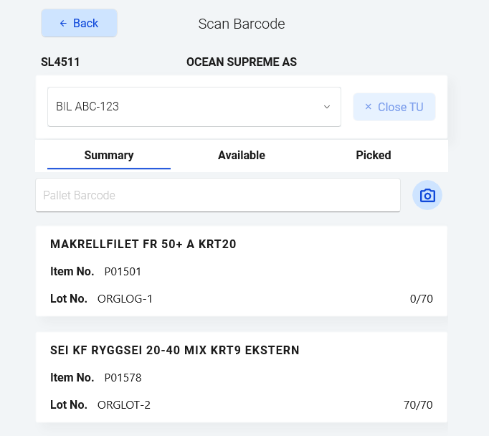Click item number P01578
Image resolution: width=489 pixels, height=436 pixels.
(x=123, y=378)
